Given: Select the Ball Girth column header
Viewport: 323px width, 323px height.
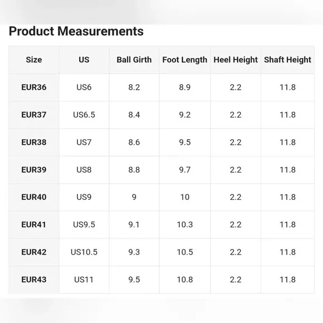Looking at the screenshot, I should (x=134, y=60).
